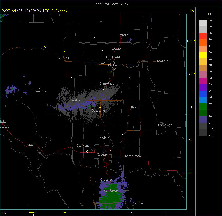Image resolution: width=222 pixels, height=216 pixels.
Task: Click the Calgary city label
Action: pyautogui.click(x=103, y=155)
